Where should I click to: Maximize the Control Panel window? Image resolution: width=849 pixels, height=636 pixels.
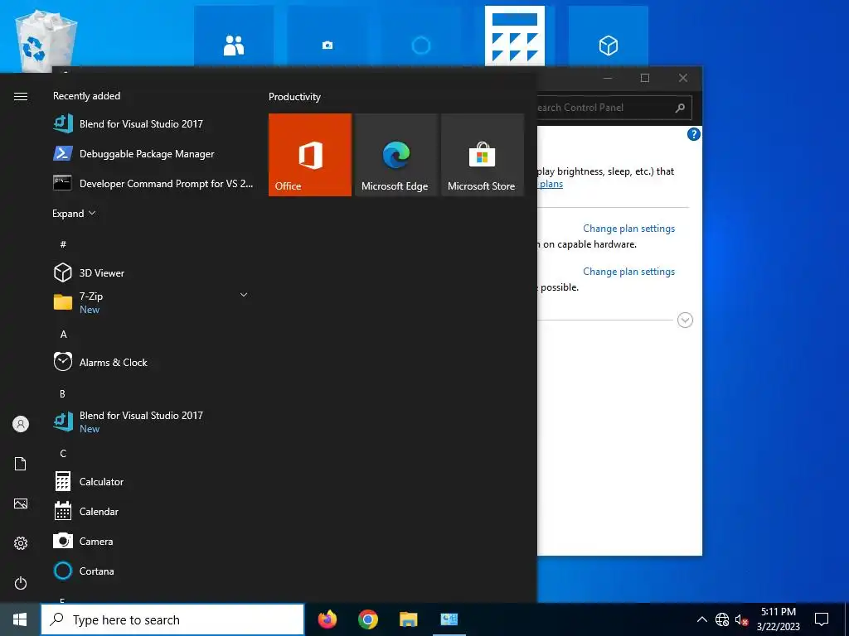point(645,78)
